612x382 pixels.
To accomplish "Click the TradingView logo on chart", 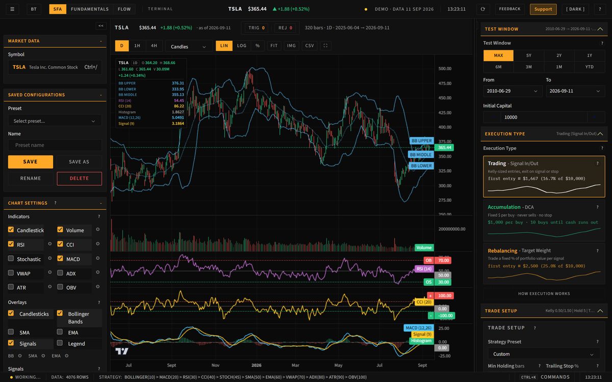I will click(122, 351).
